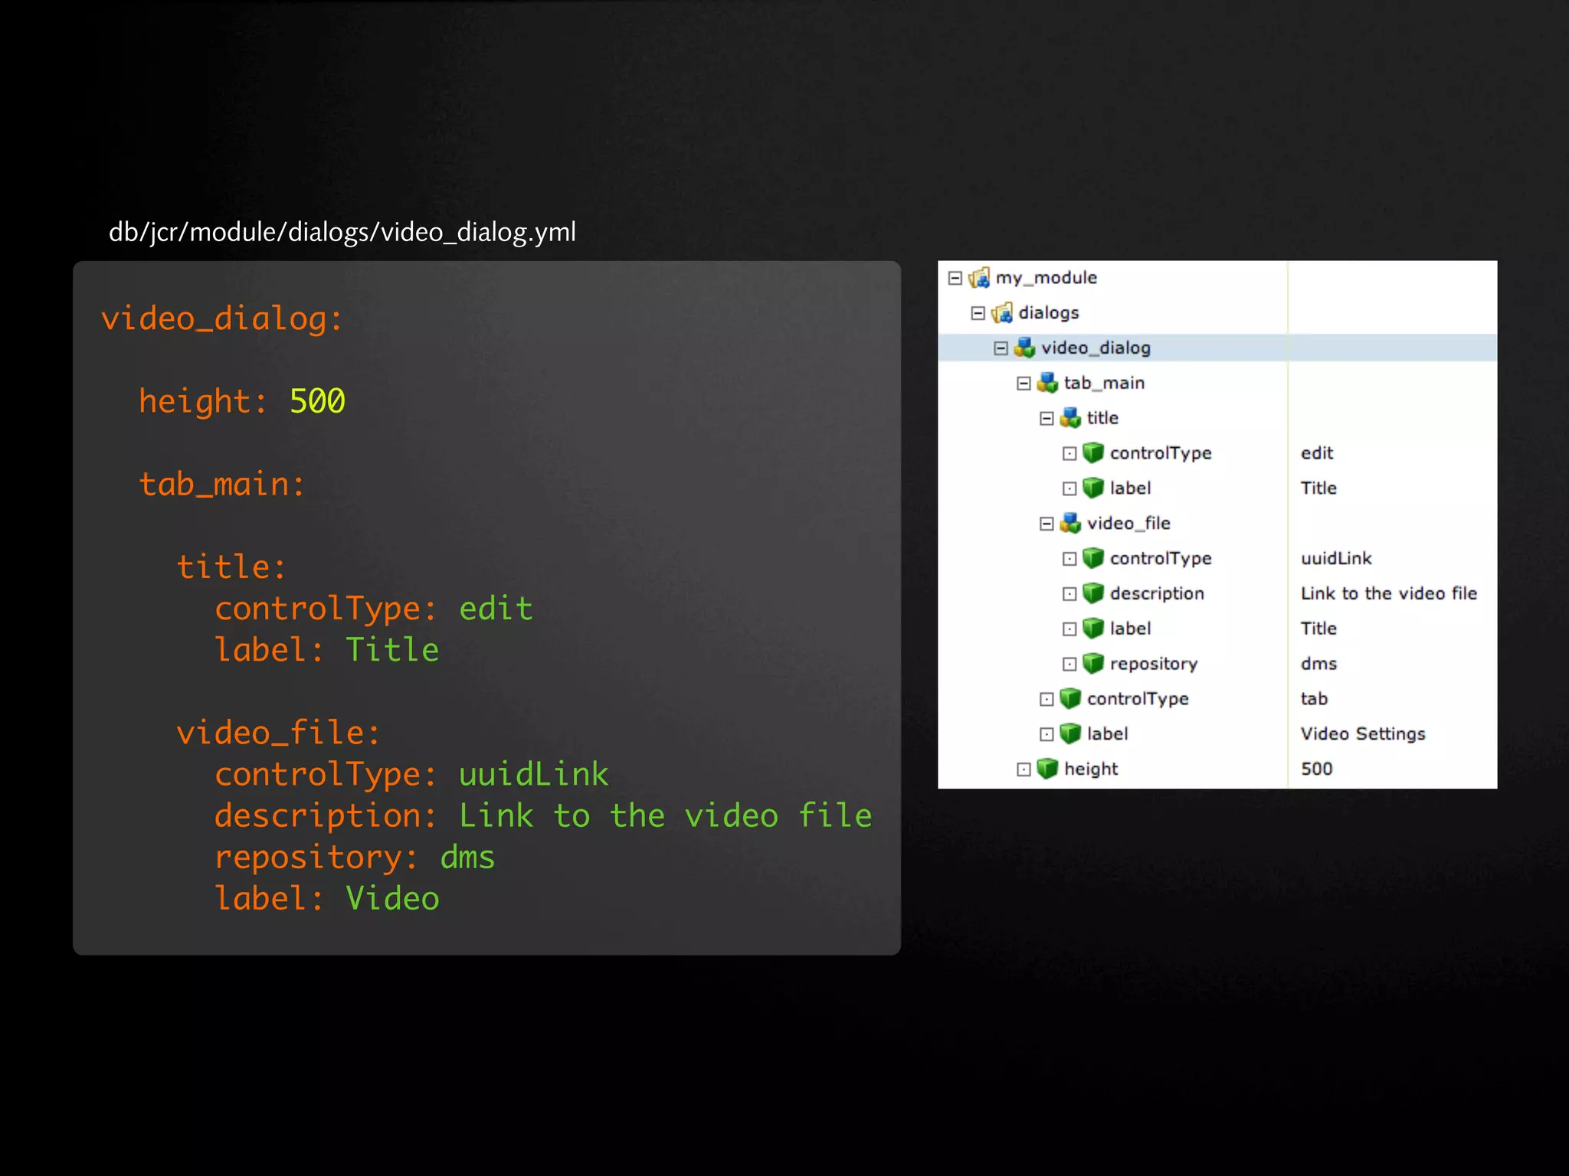
Task: Collapse the video_file node
Action: click(1047, 524)
